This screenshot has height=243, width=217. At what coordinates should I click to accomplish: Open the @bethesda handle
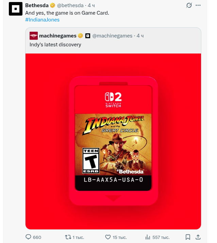pyautogui.click(x=70, y=5)
